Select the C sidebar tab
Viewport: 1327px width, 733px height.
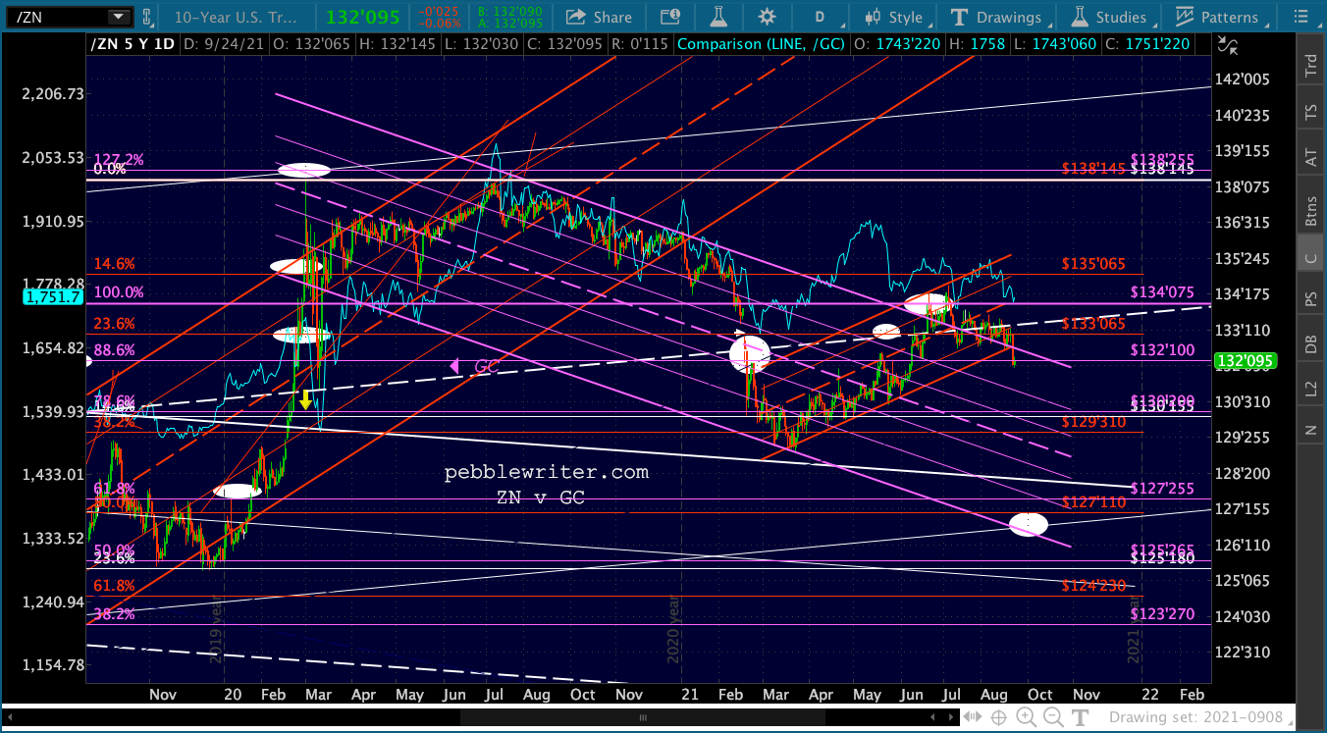click(1311, 259)
